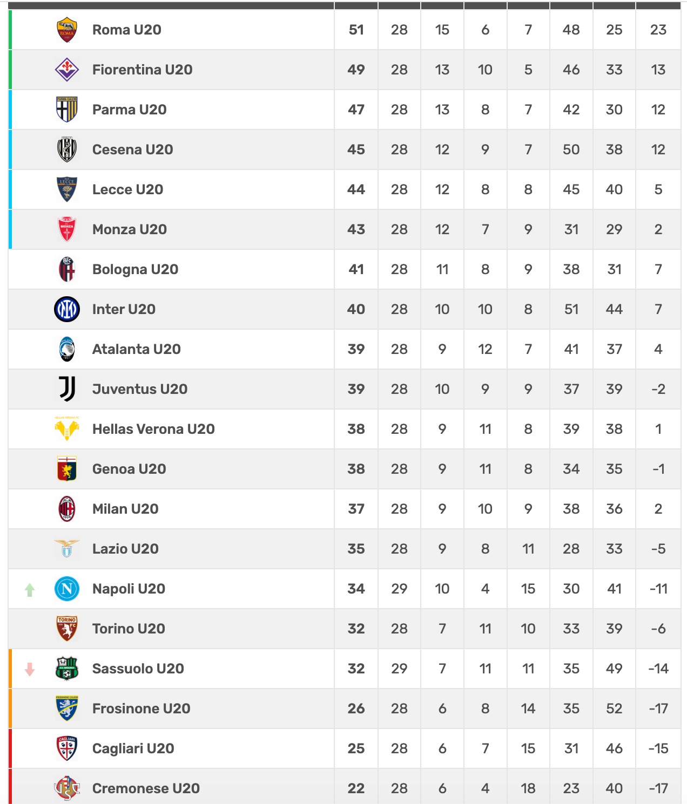Open the Cesena U20 team link
Image resolution: width=687 pixels, height=804 pixels.
click(132, 149)
